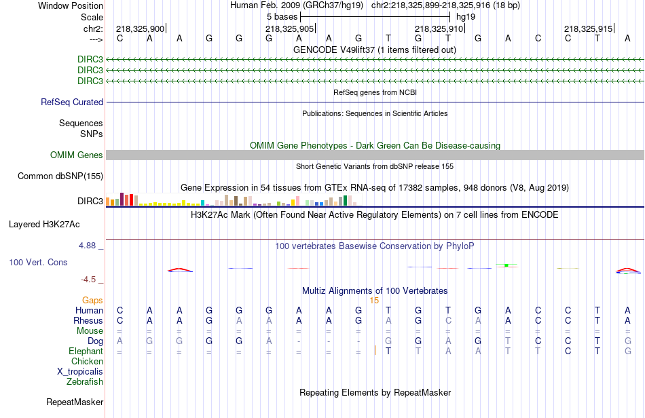
Task: Open 100 vertebrates Basewise Conservation by PhyloP title
Action: click(375, 246)
